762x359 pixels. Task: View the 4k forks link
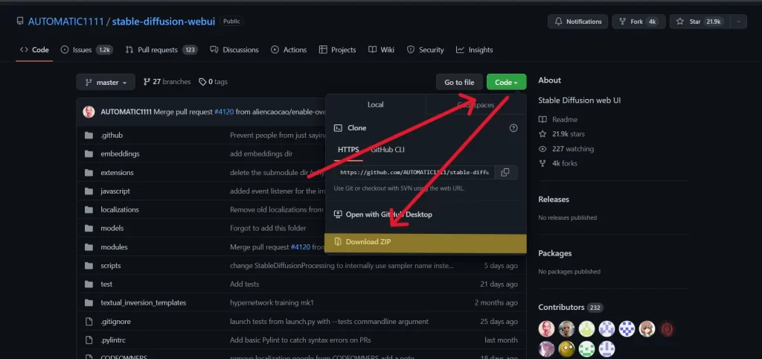pyautogui.click(x=558, y=163)
